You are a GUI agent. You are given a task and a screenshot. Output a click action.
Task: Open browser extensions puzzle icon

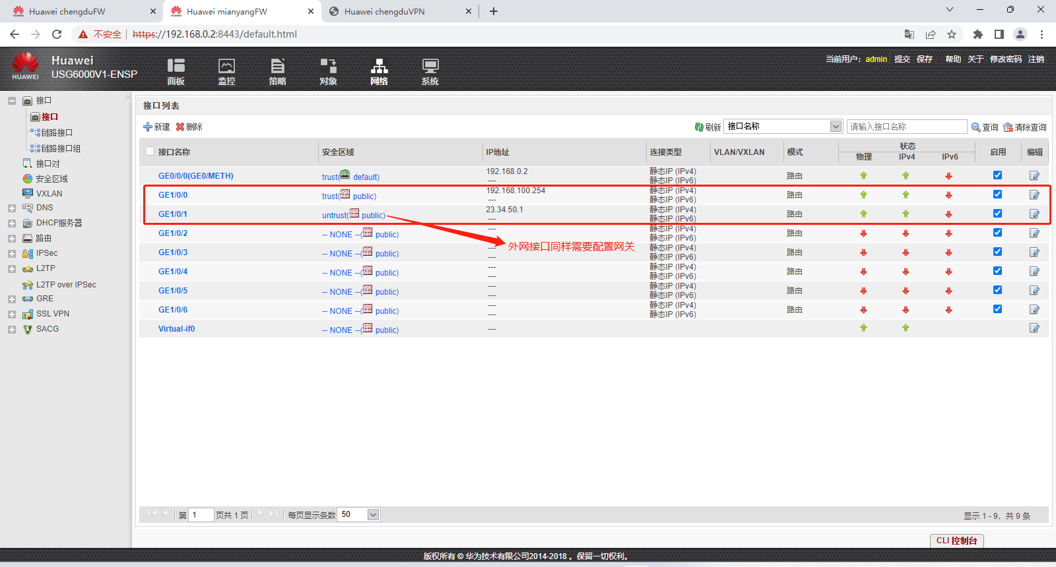[978, 34]
